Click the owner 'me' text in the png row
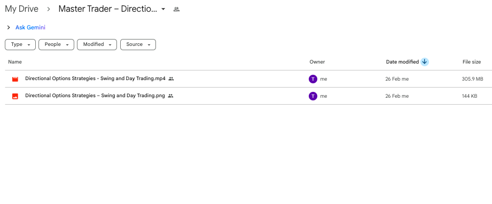492x204 pixels. [324, 96]
